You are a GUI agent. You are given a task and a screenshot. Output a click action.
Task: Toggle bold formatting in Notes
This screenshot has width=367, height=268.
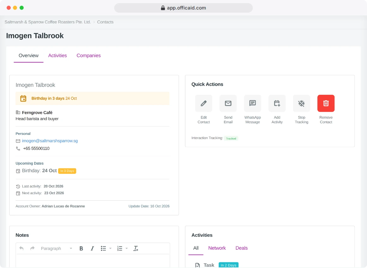(x=81, y=248)
